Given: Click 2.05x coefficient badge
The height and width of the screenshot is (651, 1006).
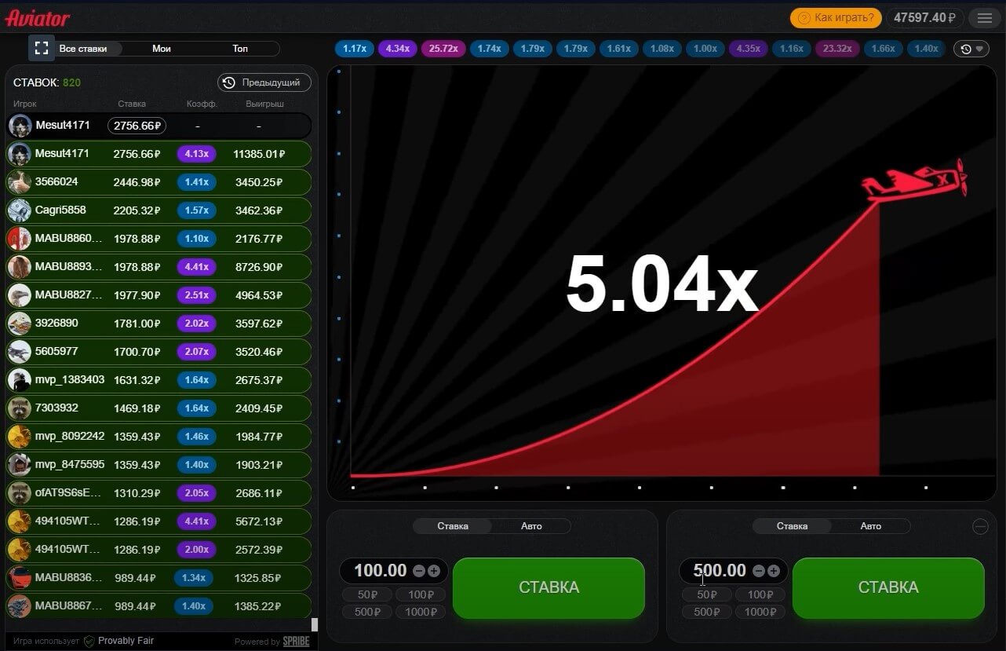Looking at the screenshot, I should point(196,493).
